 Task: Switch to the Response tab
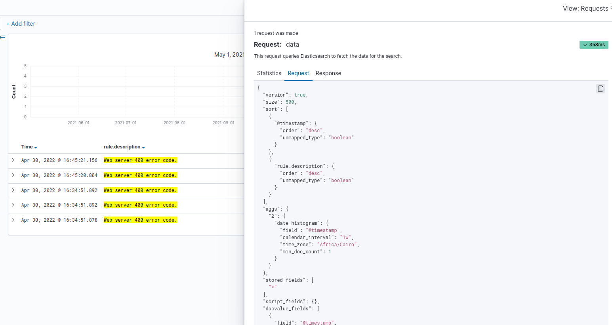click(328, 73)
